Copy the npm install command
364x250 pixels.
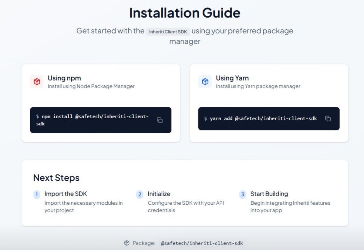coord(160,120)
